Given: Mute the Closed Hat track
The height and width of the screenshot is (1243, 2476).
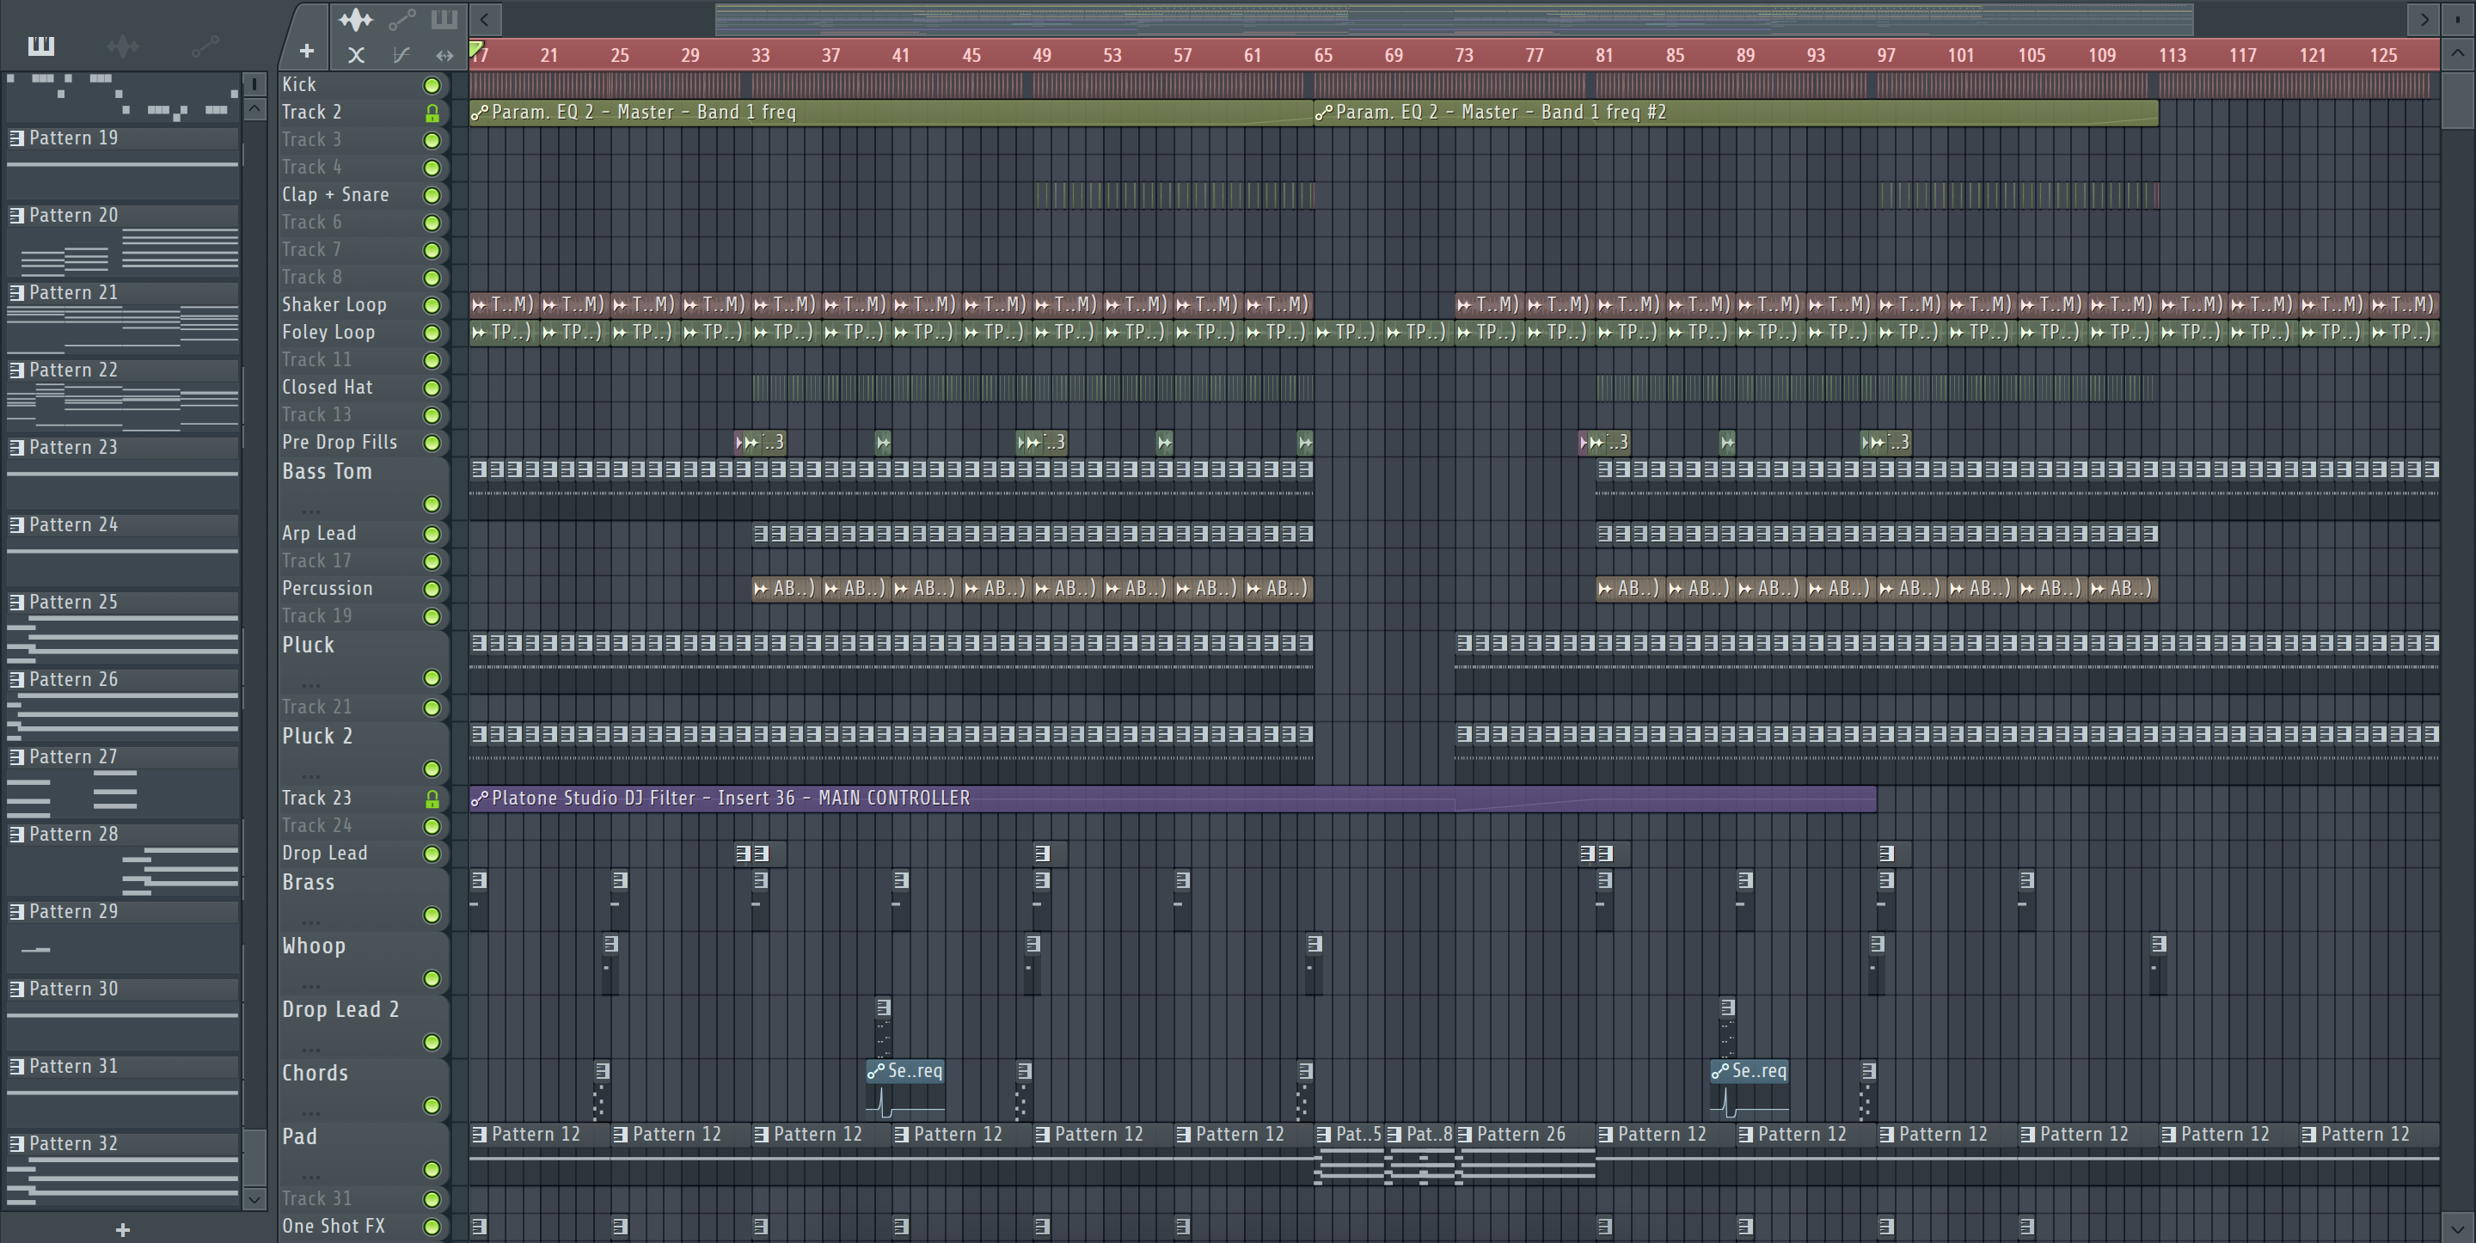Looking at the screenshot, I should (432, 388).
